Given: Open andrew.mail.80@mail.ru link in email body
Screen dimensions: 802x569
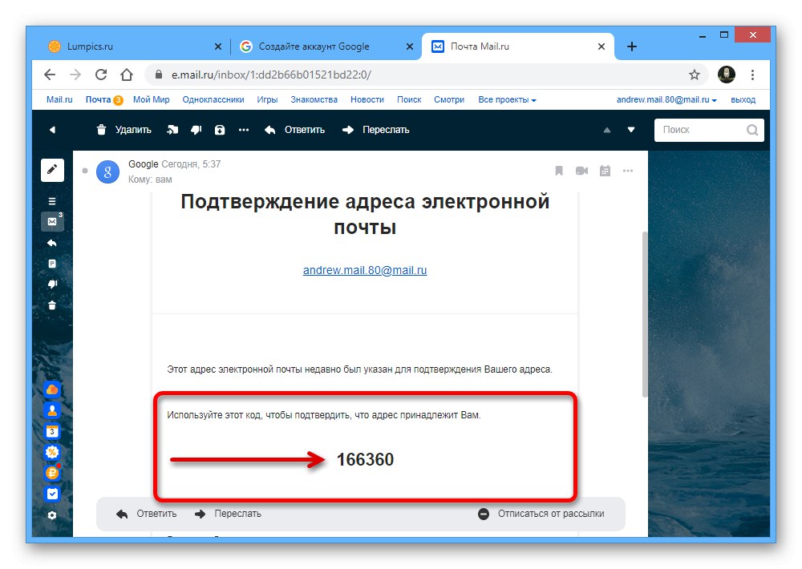Looking at the screenshot, I should tap(365, 270).
